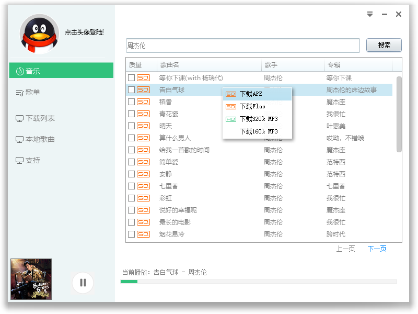
Task: Open the 支持 support page
Action: pyautogui.click(x=28, y=160)
